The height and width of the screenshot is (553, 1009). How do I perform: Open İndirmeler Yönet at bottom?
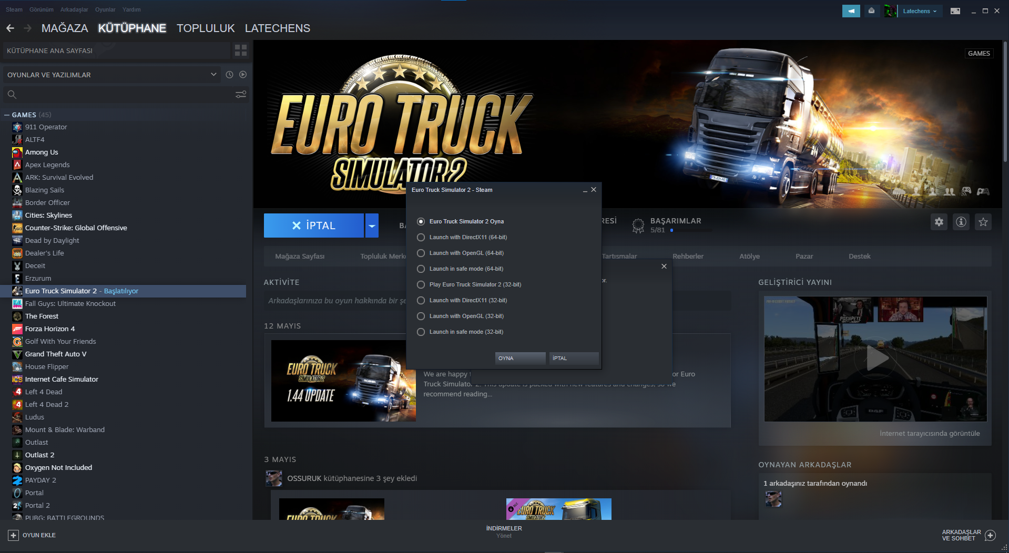click(504, 532)
